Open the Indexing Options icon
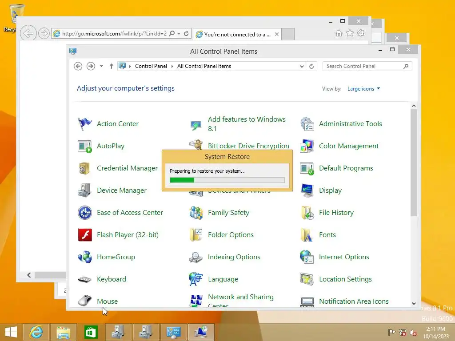The image size is (455, 341). tap(196, 257)
